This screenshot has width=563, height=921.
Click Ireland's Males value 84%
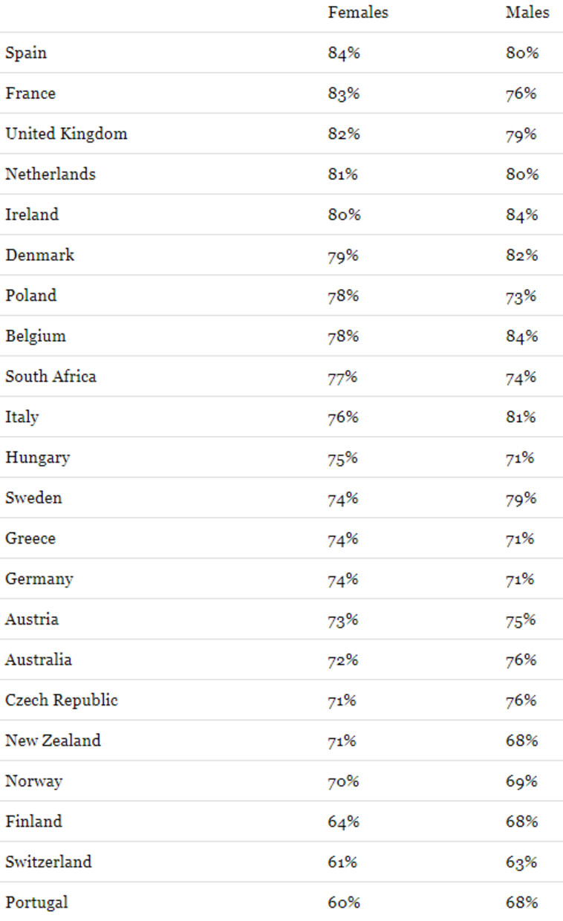tap(521, 215)
